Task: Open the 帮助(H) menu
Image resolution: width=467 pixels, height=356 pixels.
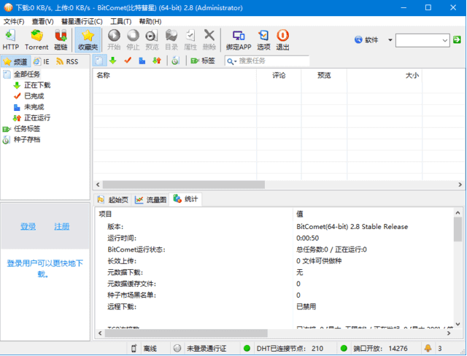Action: [150, 21]
